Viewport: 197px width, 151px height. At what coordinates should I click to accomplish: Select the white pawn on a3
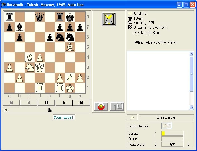tap(10, 68)
